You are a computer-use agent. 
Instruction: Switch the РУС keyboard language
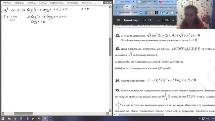(x=208, y=119)
